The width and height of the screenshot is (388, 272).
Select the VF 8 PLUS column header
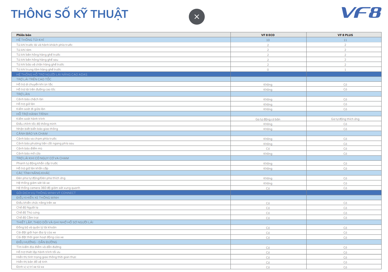click(345, 35)
